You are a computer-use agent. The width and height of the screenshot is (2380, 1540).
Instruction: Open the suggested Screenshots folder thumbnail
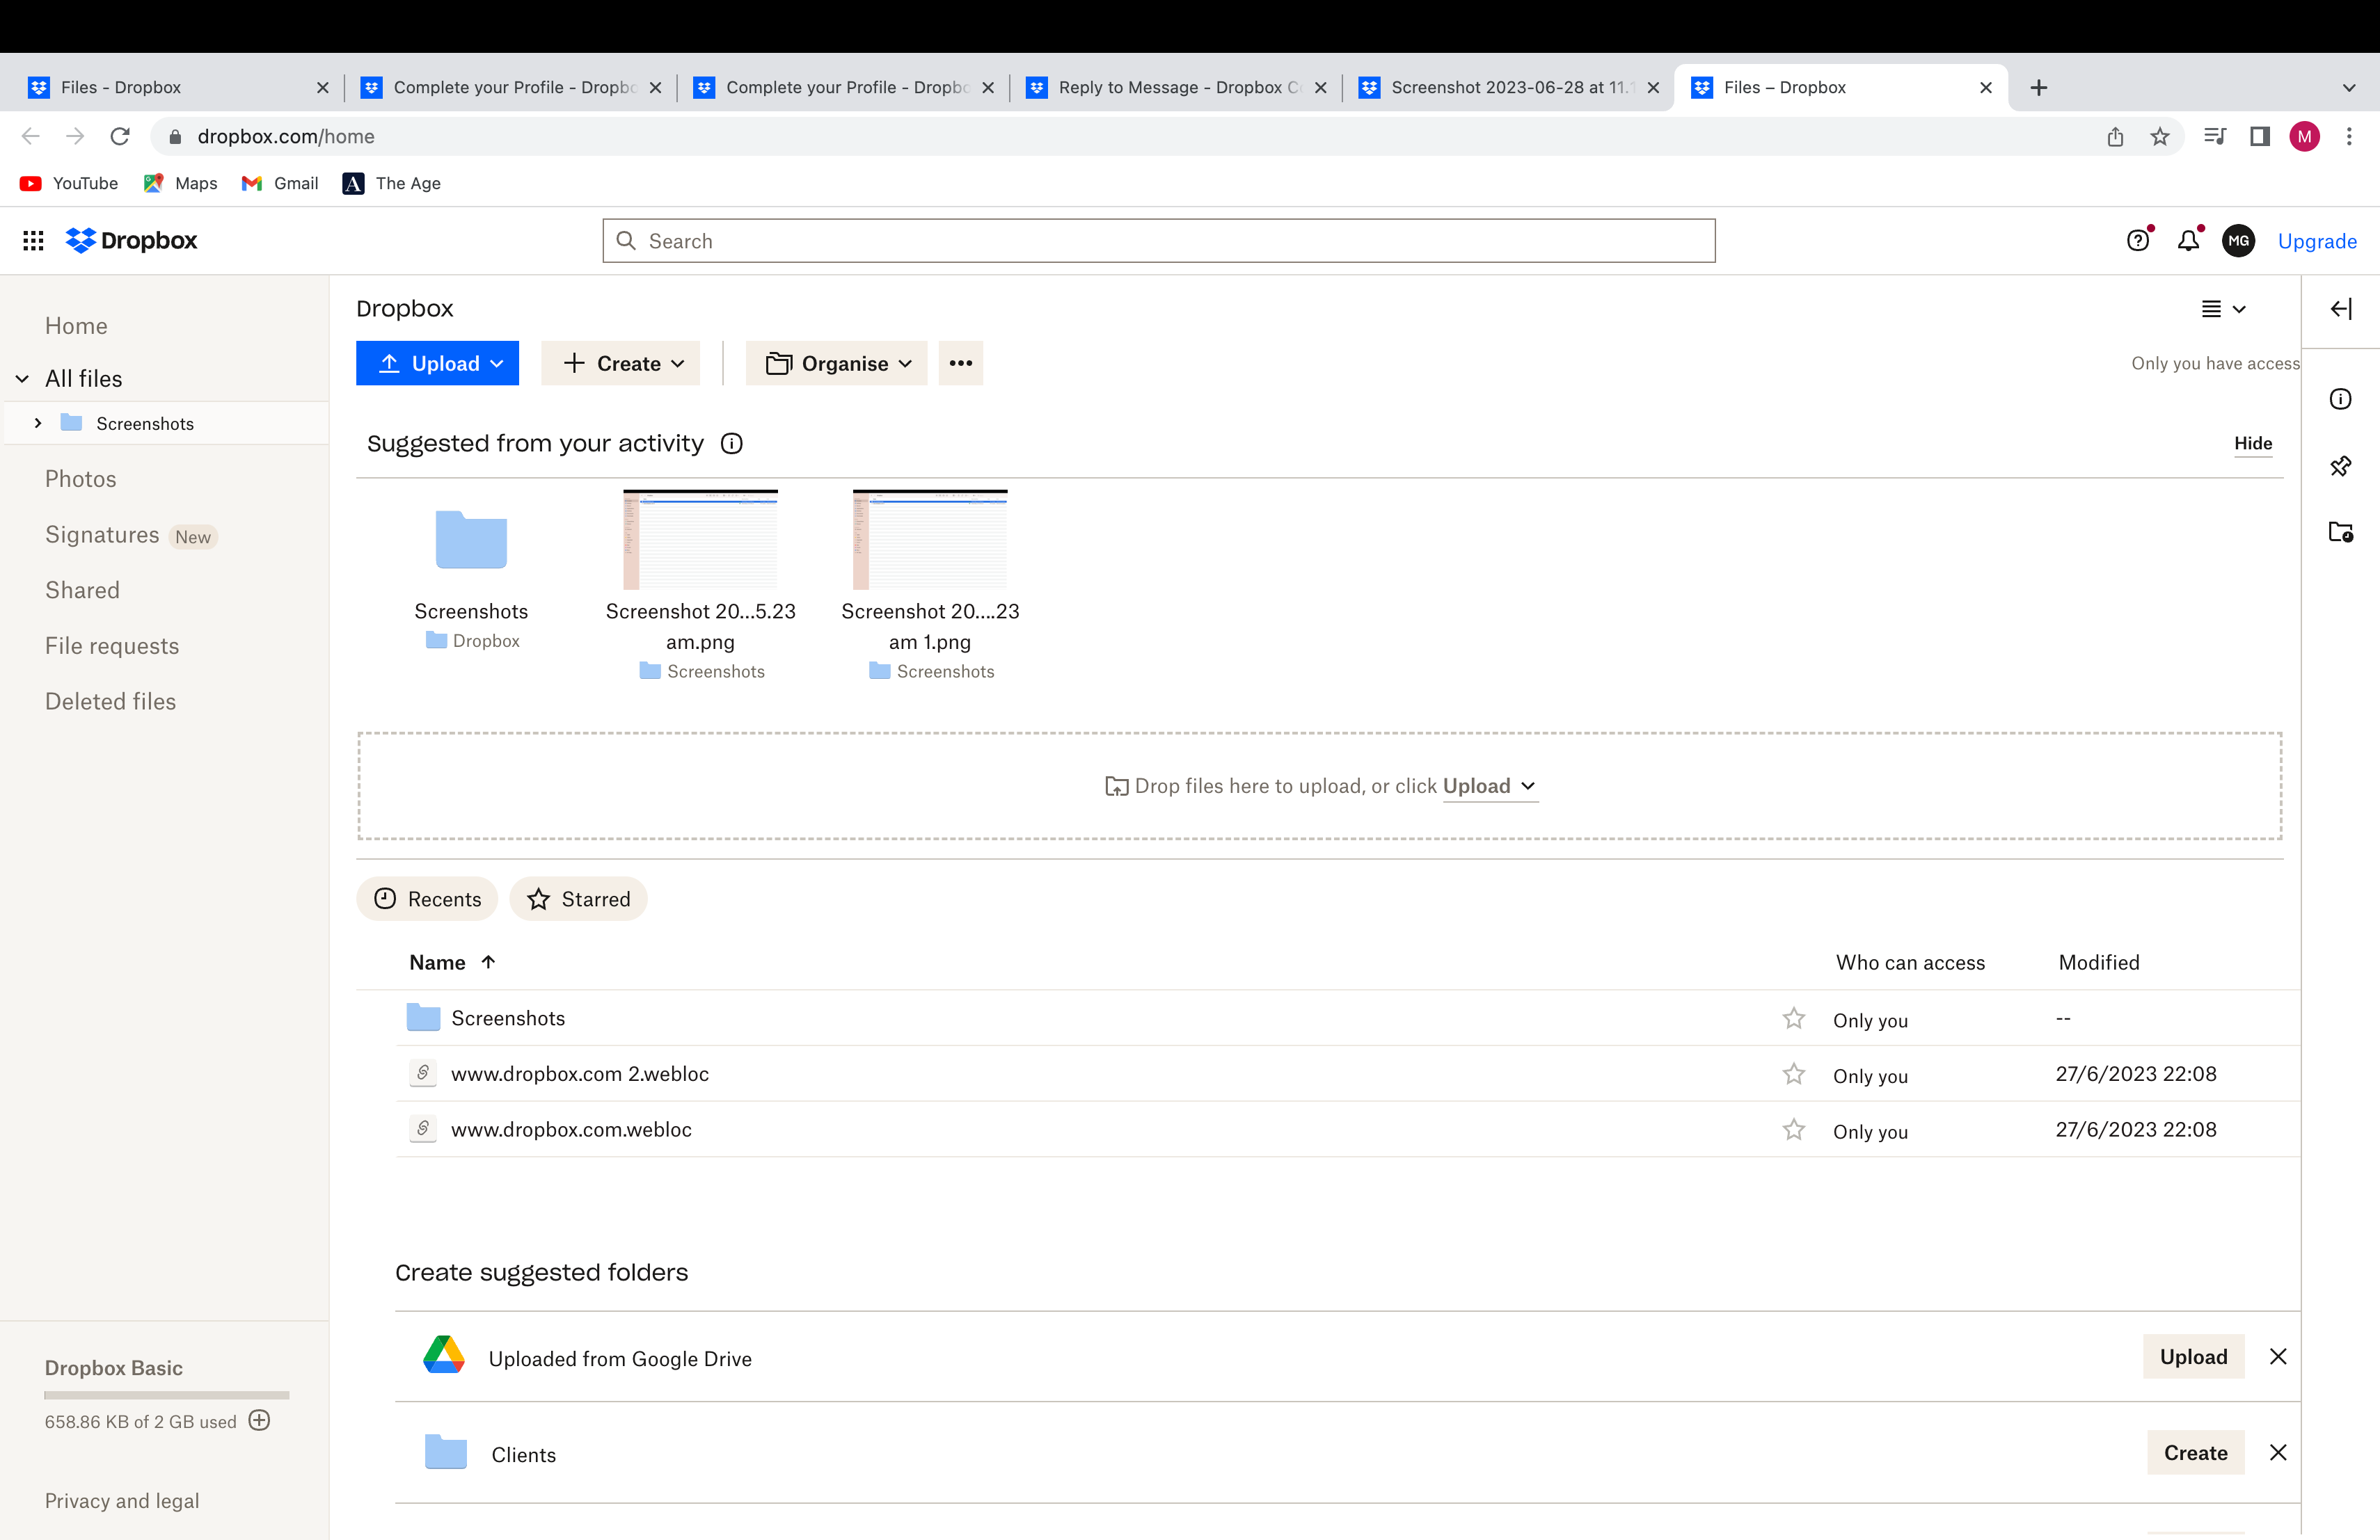pyautogui.click(x=471, y=540)
